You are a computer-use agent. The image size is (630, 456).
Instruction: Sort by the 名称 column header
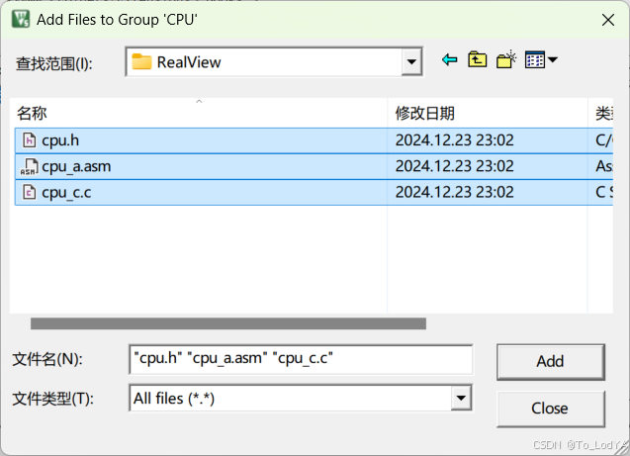coord(199,114)
